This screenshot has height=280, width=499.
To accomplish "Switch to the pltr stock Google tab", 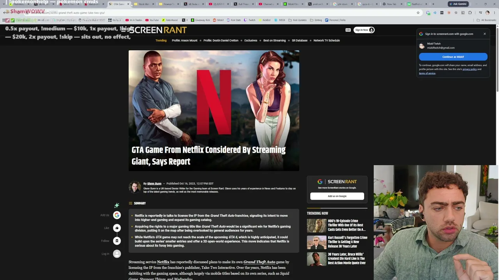I will click(342, 4).
